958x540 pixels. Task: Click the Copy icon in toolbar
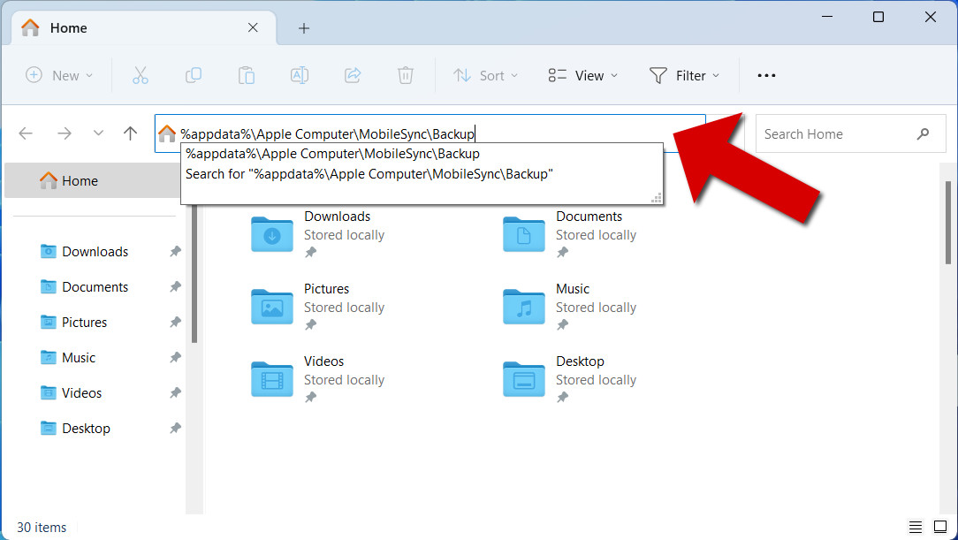coord(193,75)
